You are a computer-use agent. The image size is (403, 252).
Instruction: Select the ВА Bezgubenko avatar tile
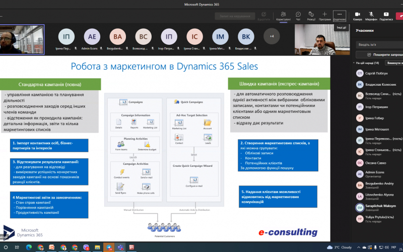coord(118,36)
